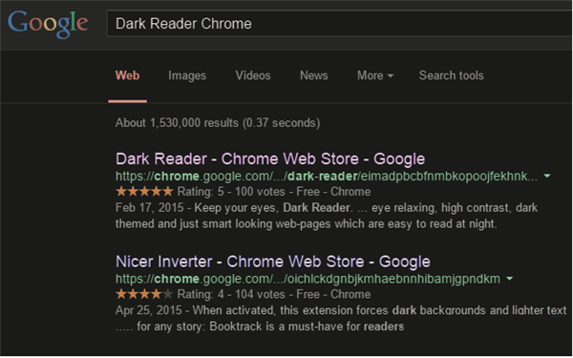Click the 'Rating: 5 - 100 votes' text
The image size is (573, 358).
point(231,192)
